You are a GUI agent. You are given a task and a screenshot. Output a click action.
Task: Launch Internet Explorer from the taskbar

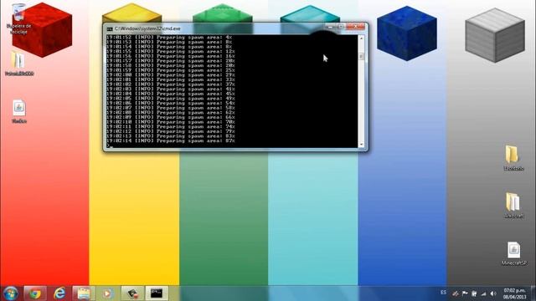point(59,293)
